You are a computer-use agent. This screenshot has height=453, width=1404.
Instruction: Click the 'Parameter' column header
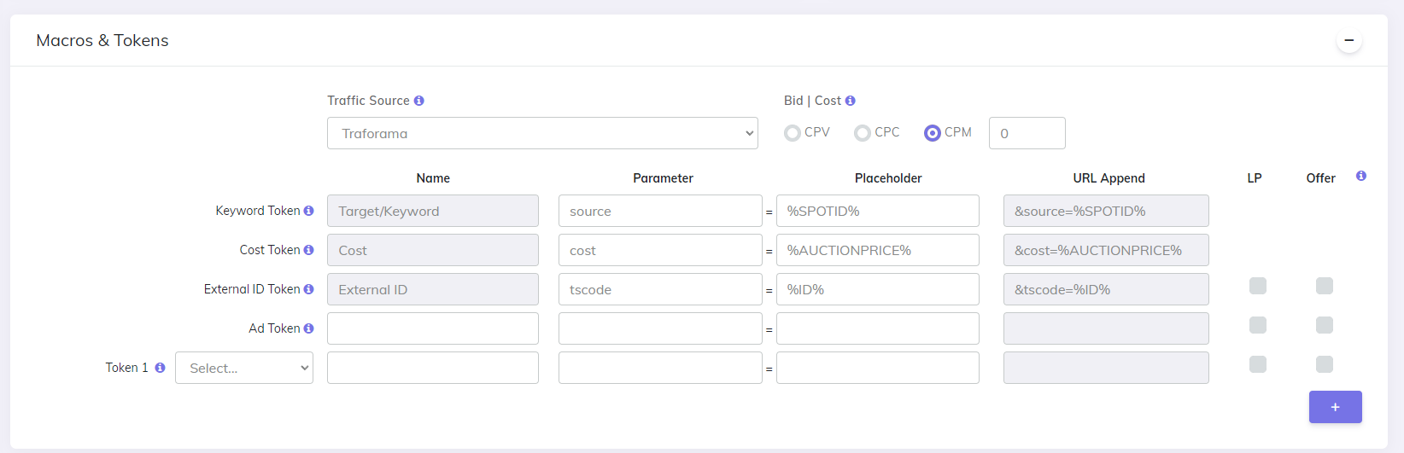663,178
